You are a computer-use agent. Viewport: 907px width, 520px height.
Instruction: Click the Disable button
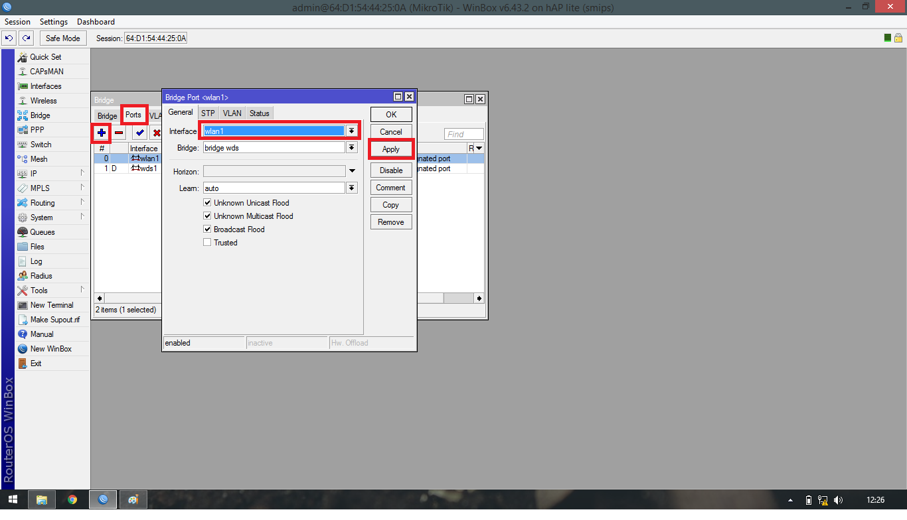[x=391, y=170]
